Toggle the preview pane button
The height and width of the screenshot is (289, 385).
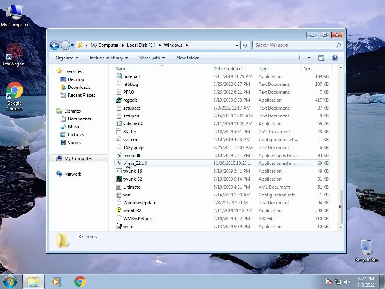pos(321,58)
